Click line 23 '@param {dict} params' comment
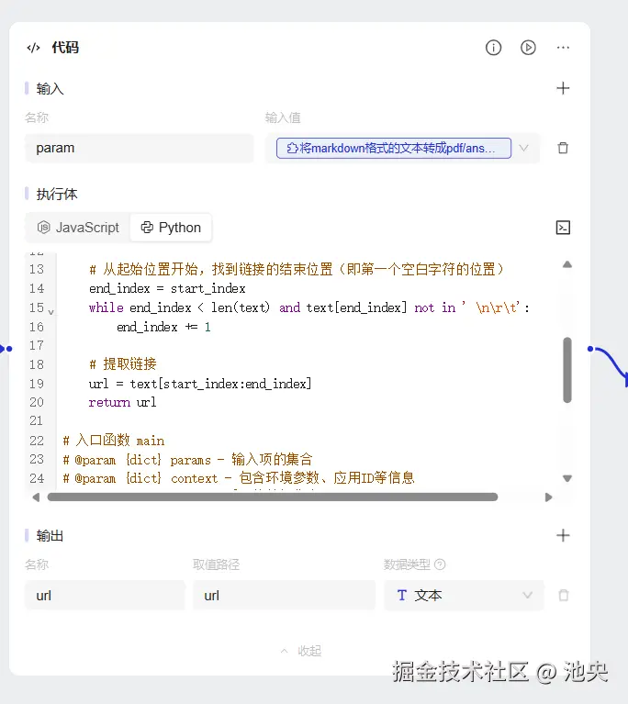 (187, 459)
